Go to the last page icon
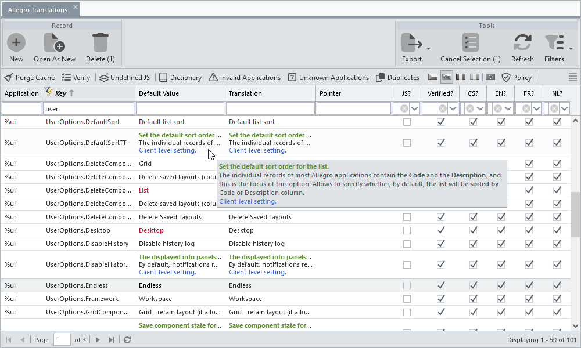 coord(112,340)
